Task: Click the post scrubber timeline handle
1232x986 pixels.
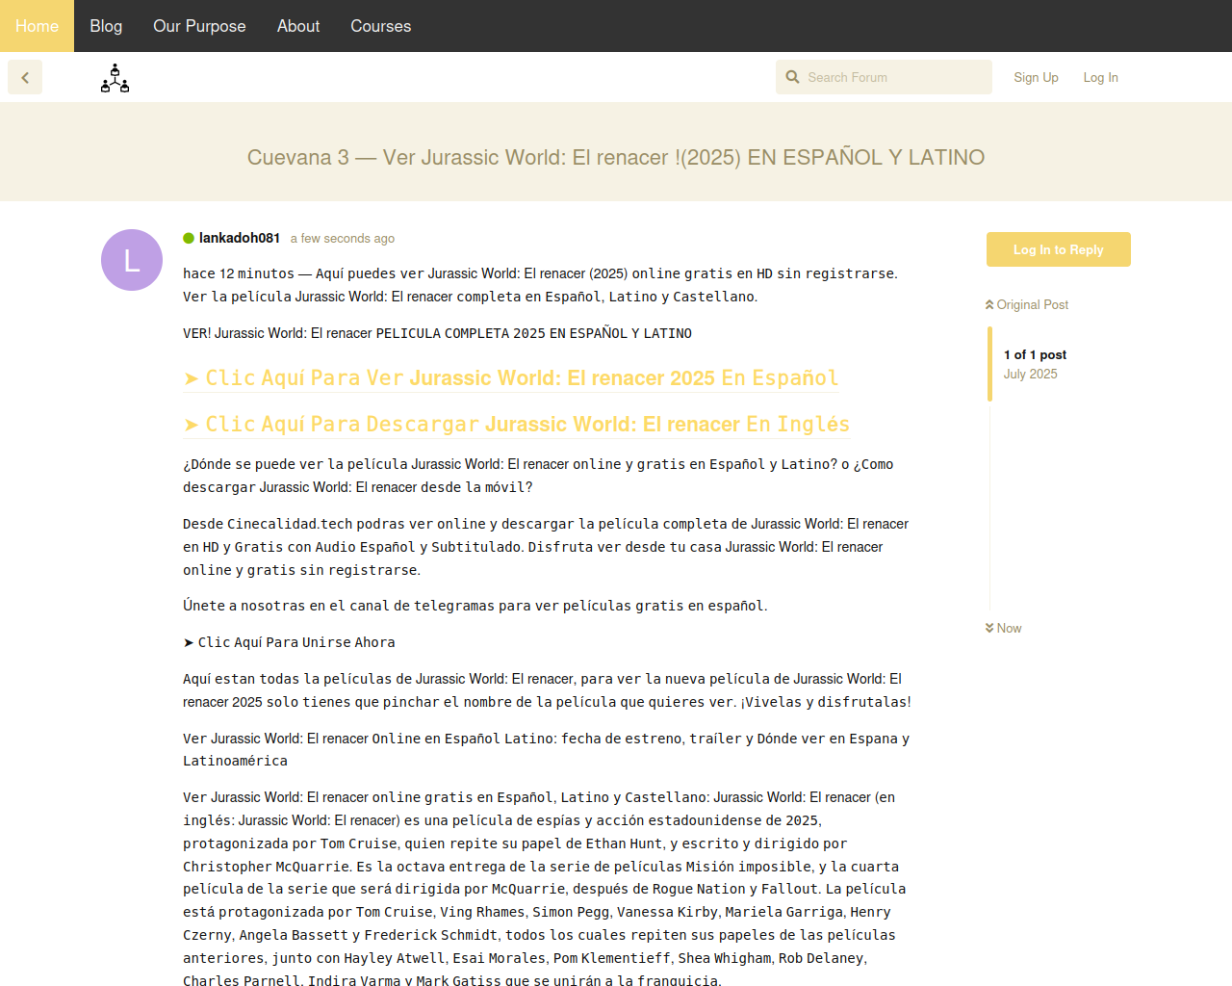Action: [989, 364]
